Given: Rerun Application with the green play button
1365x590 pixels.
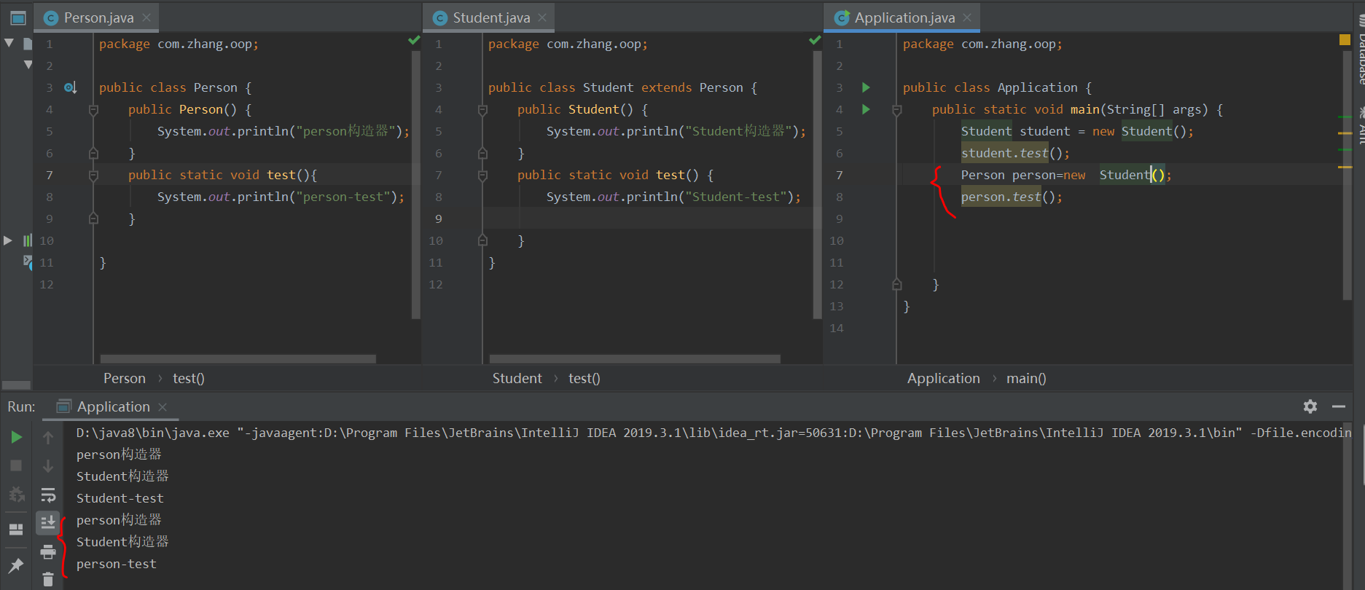Looking at the screenshot, I should (16, 437).
